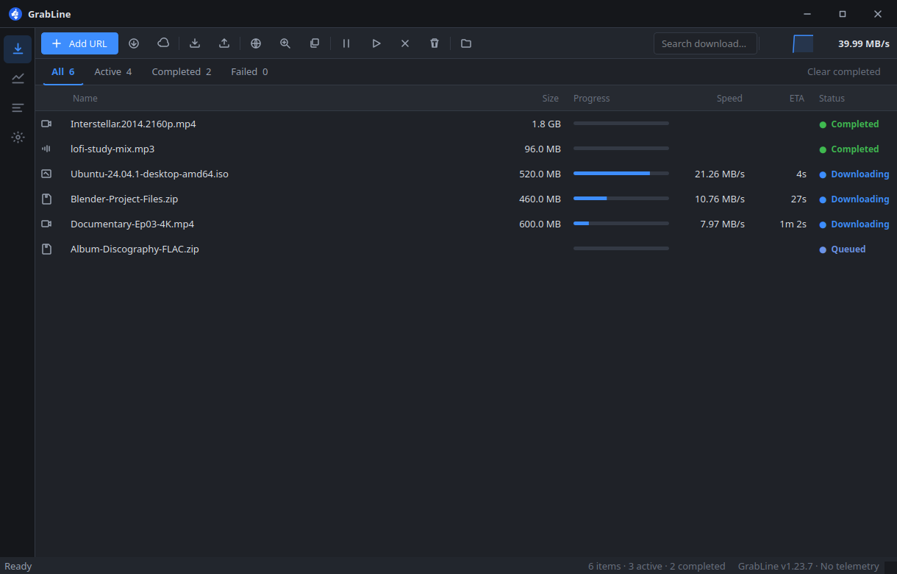Open the statistics chart sidebar view
The width and height of the screenshot is (897, 574).
18,78
